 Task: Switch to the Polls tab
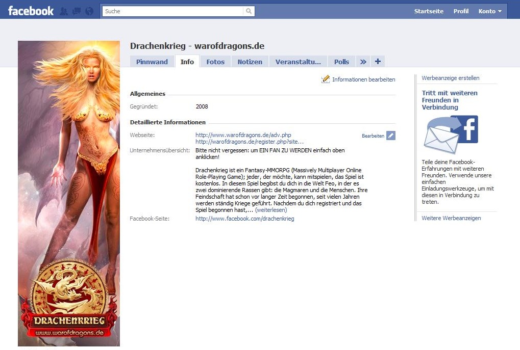tap(341, 62)
